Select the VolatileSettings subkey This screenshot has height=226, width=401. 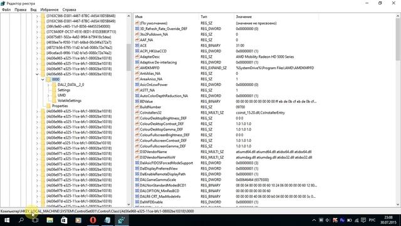70,100
